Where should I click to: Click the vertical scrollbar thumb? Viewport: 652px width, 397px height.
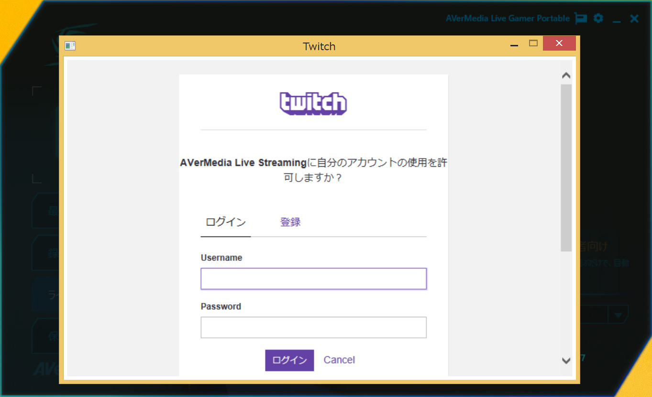coord(566,167)
